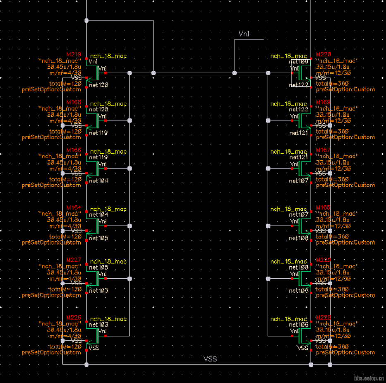Select the M220 instance name label

click(324, 55)
